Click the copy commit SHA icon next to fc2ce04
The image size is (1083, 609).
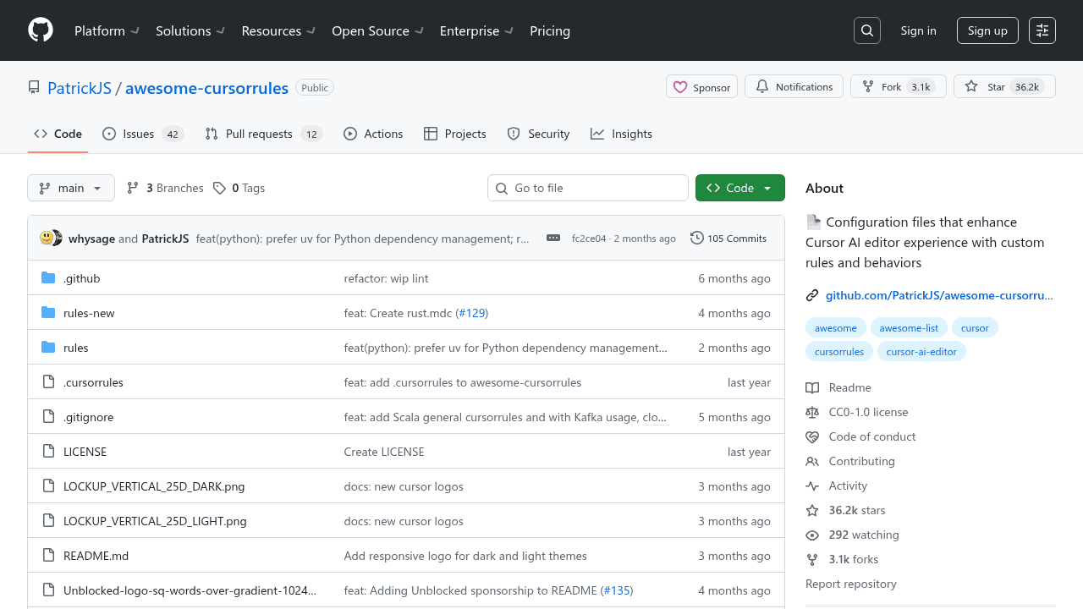click(x=552, y=238)
